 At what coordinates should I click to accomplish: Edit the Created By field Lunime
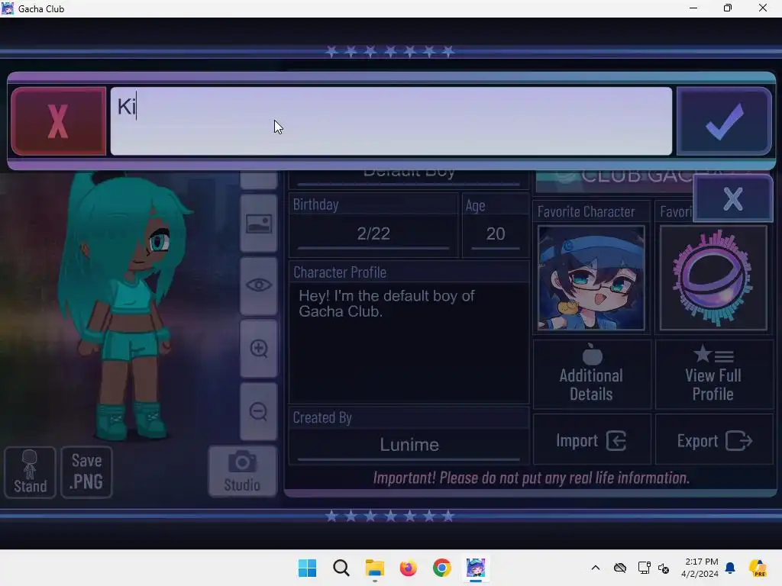(409, 445)
